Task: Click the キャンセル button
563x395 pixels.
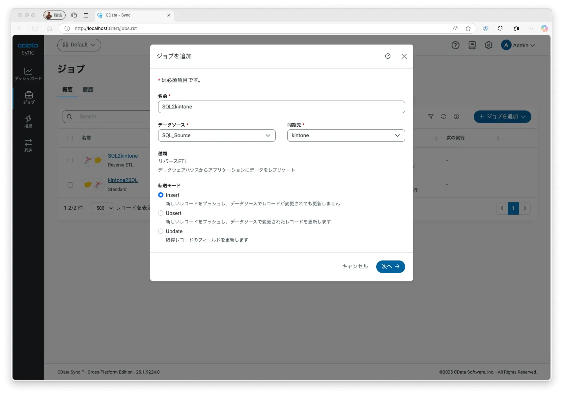Action: point(355,266)
